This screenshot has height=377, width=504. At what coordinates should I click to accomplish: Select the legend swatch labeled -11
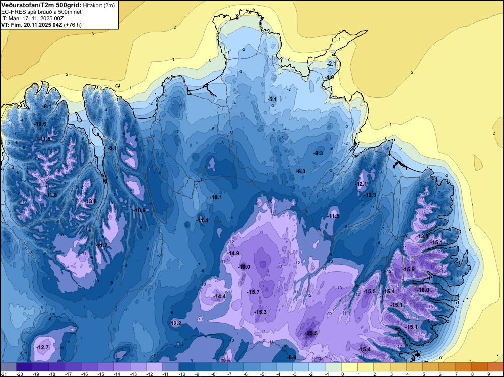pos(171,367)
